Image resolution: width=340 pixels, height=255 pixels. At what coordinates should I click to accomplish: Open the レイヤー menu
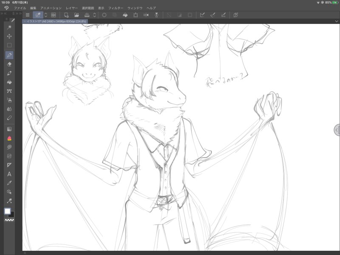click(x=72, y=8)
